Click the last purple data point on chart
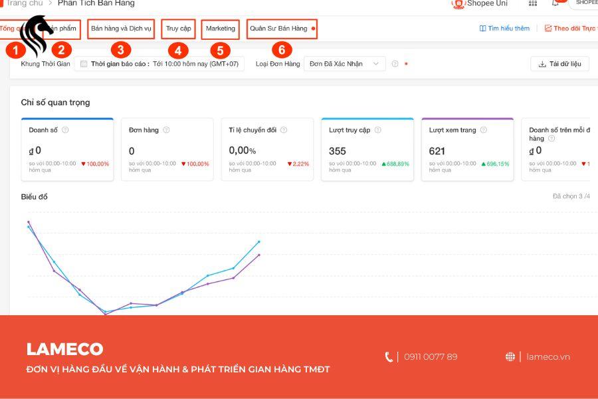 click(x=259, y=255)
